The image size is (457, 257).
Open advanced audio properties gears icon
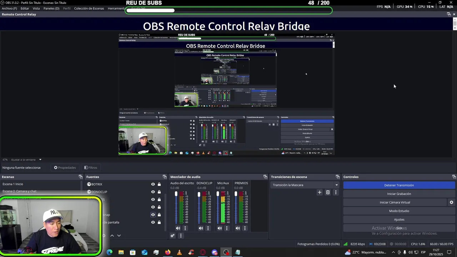click(173, 236)
